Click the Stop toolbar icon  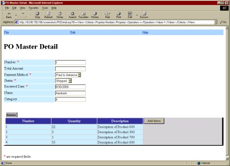(x=37, y=15)
